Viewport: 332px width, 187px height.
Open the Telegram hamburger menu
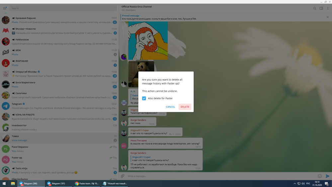(4, 8)
